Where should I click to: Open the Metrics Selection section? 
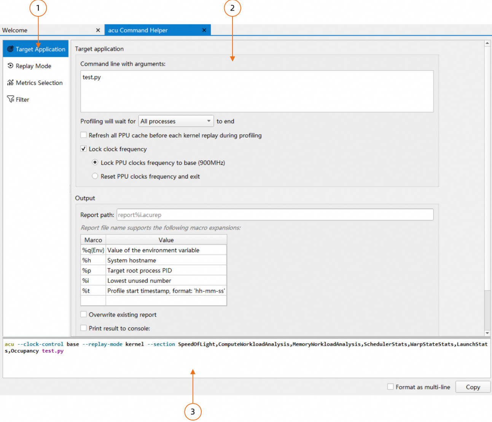(36, 83)
